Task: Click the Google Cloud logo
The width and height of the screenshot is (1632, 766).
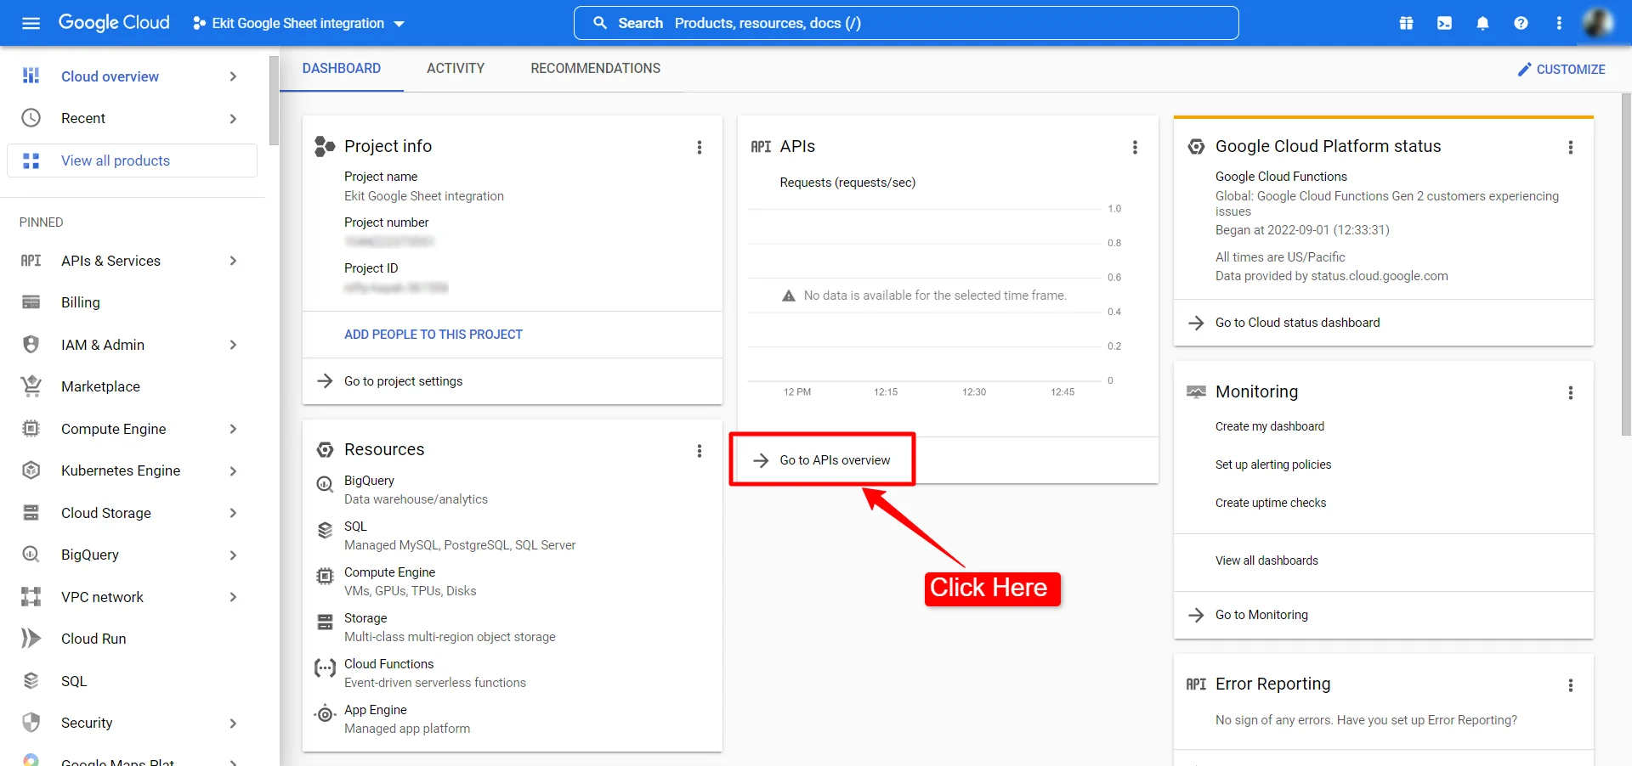Action: [113, 23]
